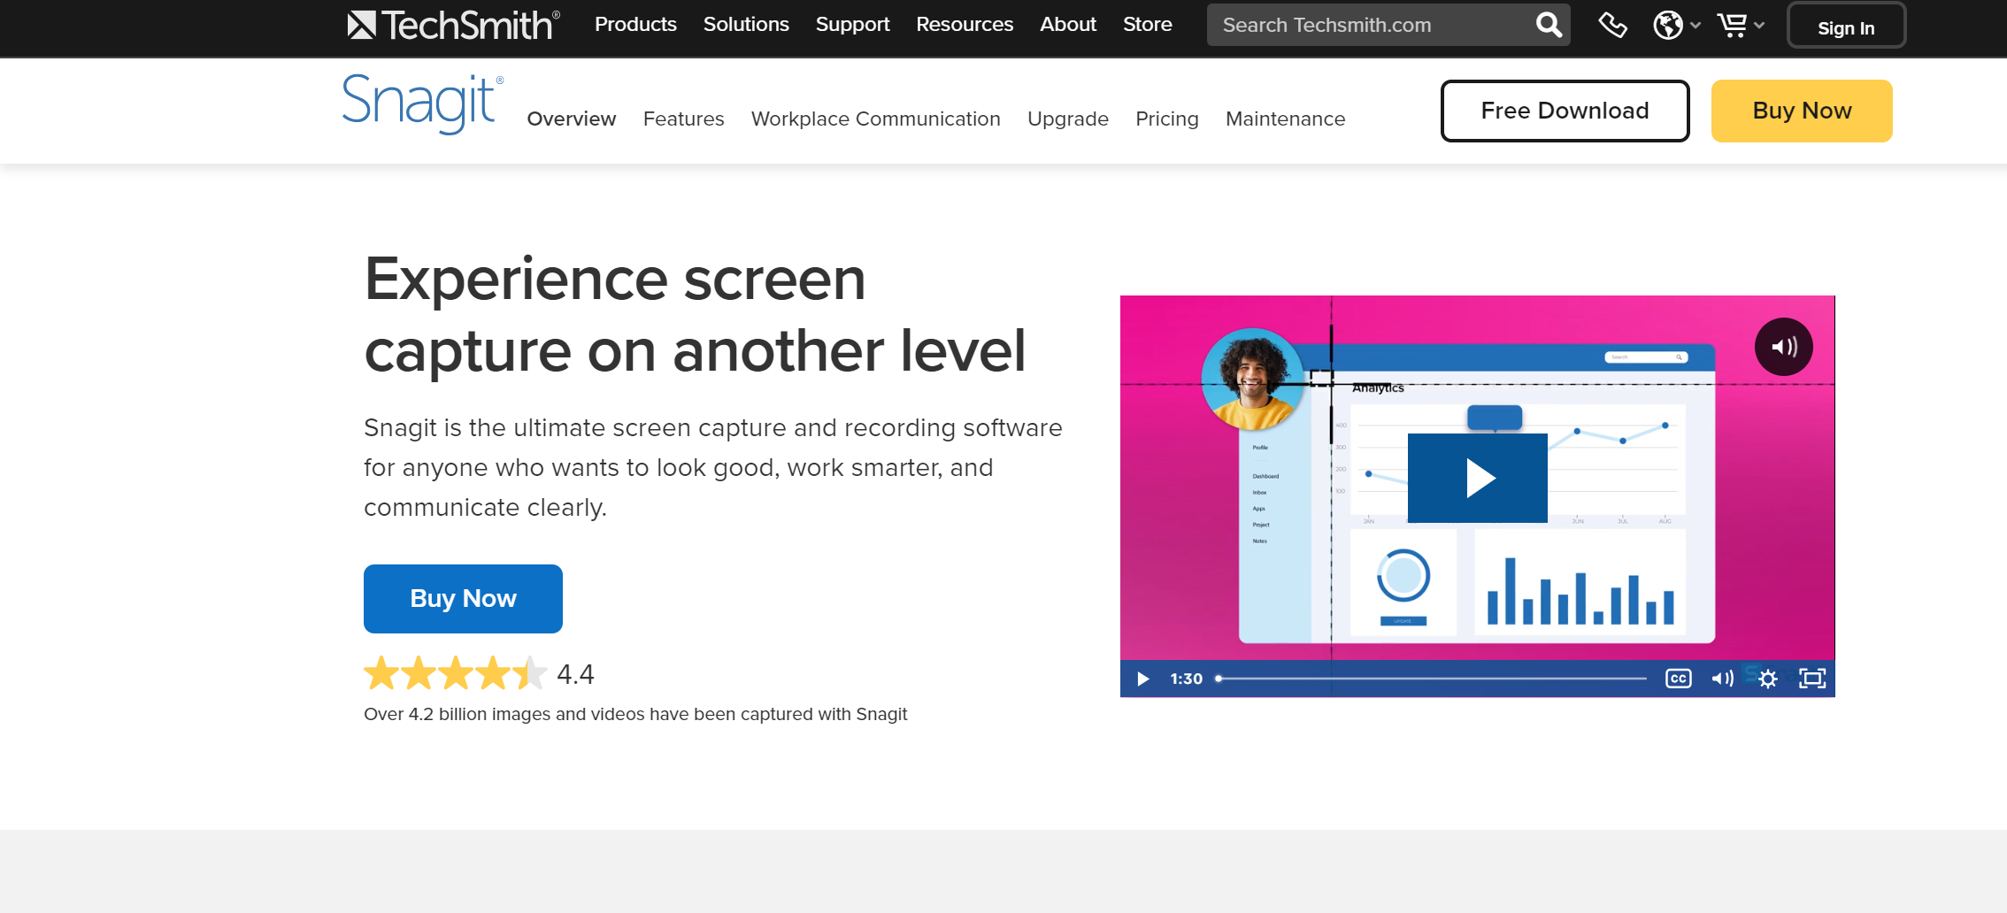Click the yellow Buy Now button
This screenshot has height=913, width=2007.
tap(1802, 111)
